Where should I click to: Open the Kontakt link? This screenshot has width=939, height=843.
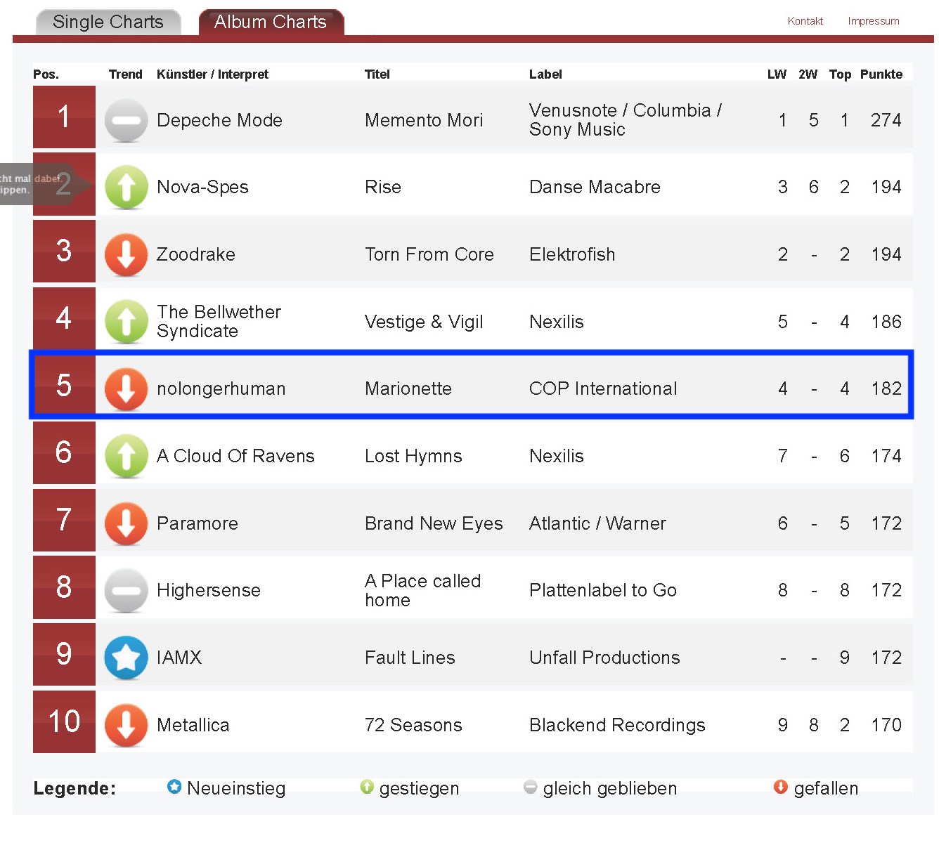tap(805, 21)
